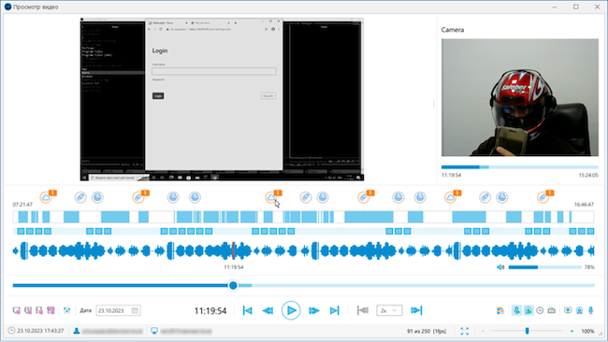
Task: Toggle the screen capture monitor icon
Action: [568, 310]
